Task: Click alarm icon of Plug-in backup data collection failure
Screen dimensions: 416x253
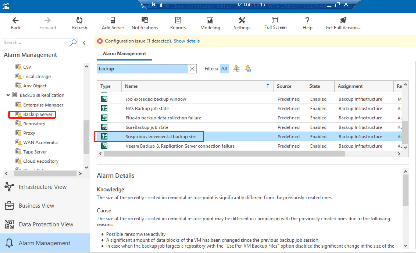Action: [104, 118]
